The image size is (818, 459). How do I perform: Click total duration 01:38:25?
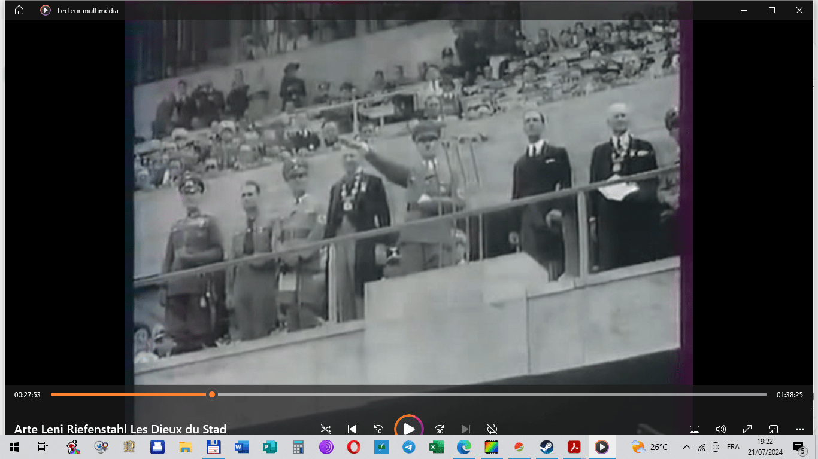point(790,394)
